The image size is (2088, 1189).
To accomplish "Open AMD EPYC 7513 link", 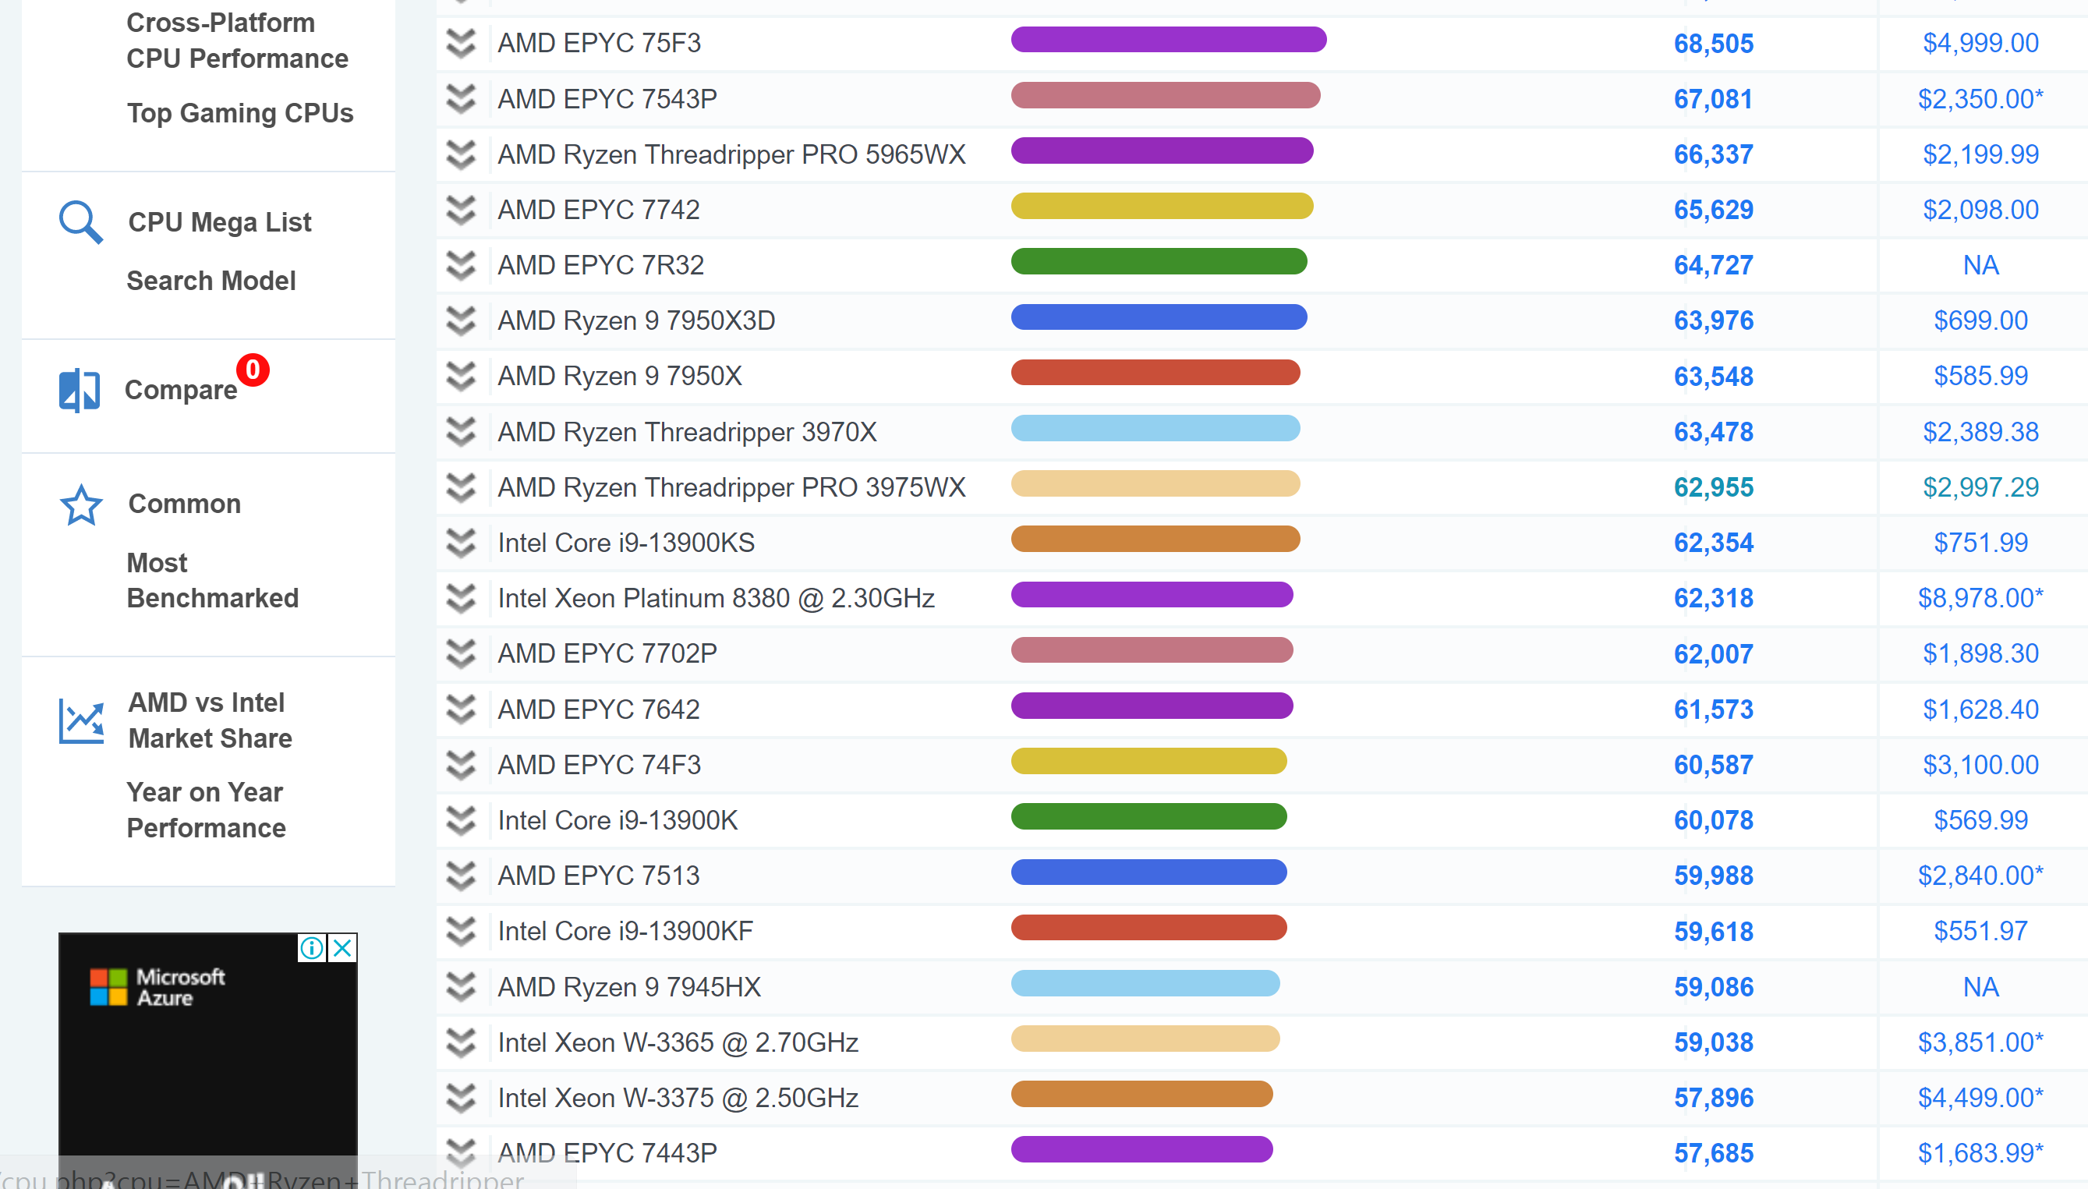I will (599, 876).
